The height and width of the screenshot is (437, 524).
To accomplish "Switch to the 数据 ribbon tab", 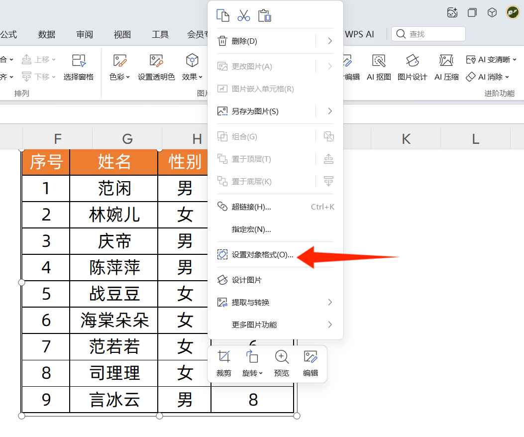I will pyautogui.click(x=46, y=34).
